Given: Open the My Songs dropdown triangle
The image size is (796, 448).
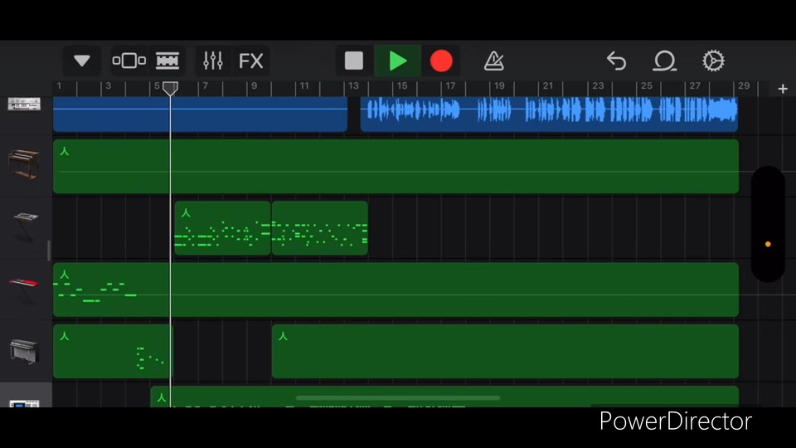Looking at the screenshot, I should (x=82, y=61).
